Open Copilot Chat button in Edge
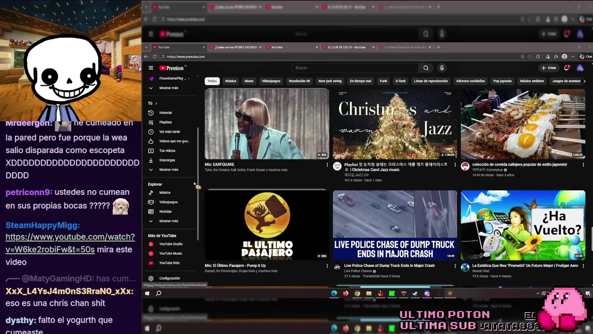The image size is (593, 334). click(585, 57)
